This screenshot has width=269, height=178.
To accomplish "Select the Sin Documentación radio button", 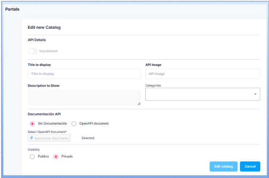I will pyautogui.click(x=33, y=123).
